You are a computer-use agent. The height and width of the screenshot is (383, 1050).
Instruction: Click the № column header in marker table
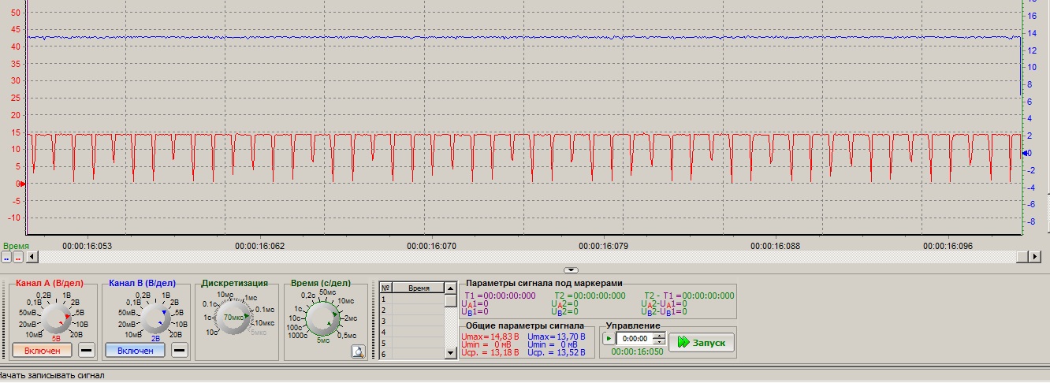tap(385, 288)
